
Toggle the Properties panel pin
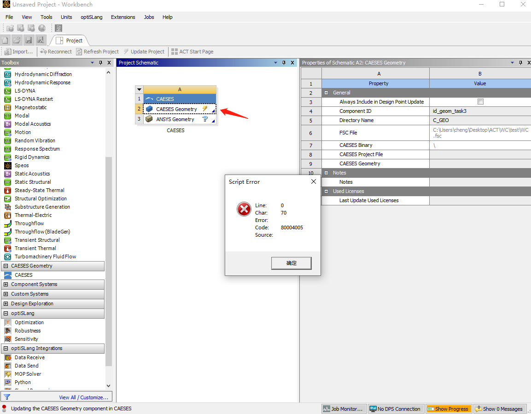520,63
